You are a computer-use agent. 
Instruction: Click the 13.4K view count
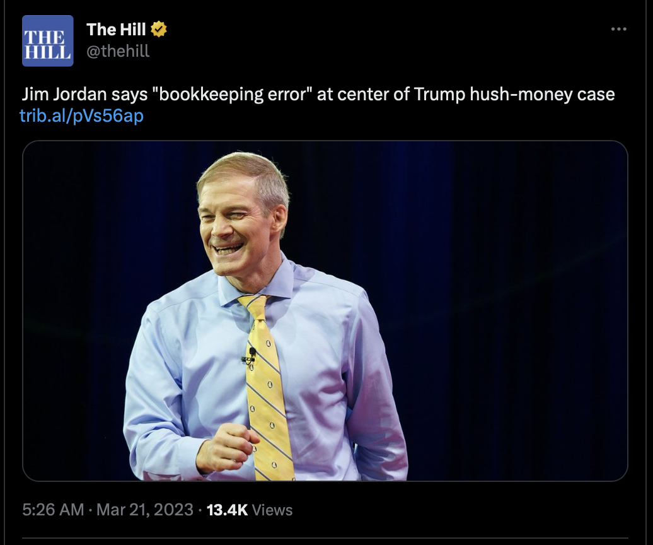(x=227, y=510)
